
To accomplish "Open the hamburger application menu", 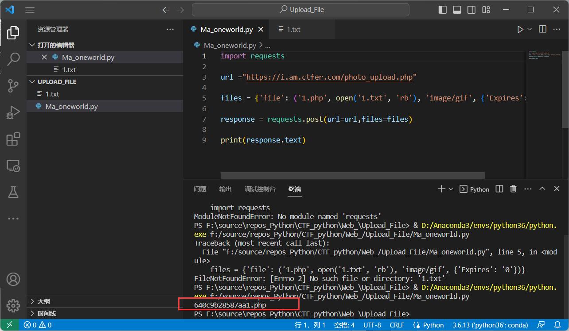I will pos(30,10).
